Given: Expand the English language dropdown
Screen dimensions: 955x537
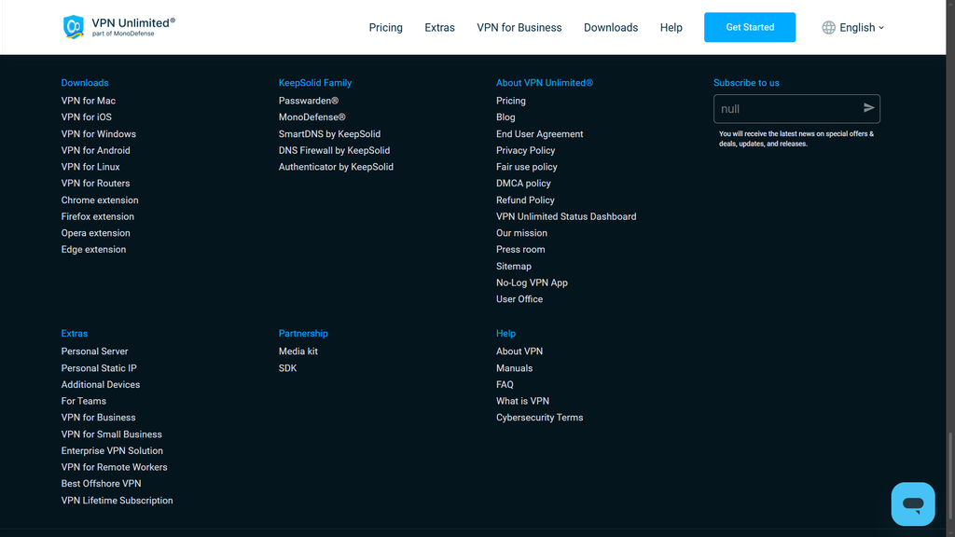Looking at the screenshot, I should pyautogui.click(x=861, y=27).
